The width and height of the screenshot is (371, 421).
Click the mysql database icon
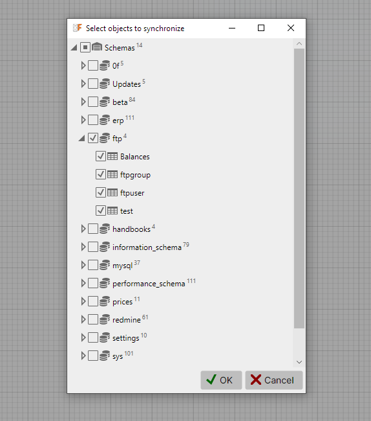tap(105, 265)
